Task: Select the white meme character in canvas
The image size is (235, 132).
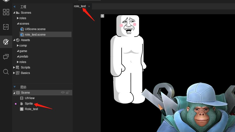Action: pyautogui.click(x=128, y=59)
